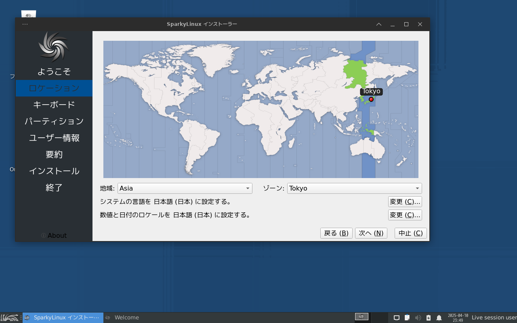Open the clipboard manager tray icon
Viewport: 517px width, 323px height.
tap(407, 318)
